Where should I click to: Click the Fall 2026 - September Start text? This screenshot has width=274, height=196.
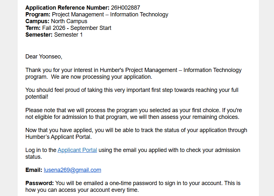click(x=77, y=28)
